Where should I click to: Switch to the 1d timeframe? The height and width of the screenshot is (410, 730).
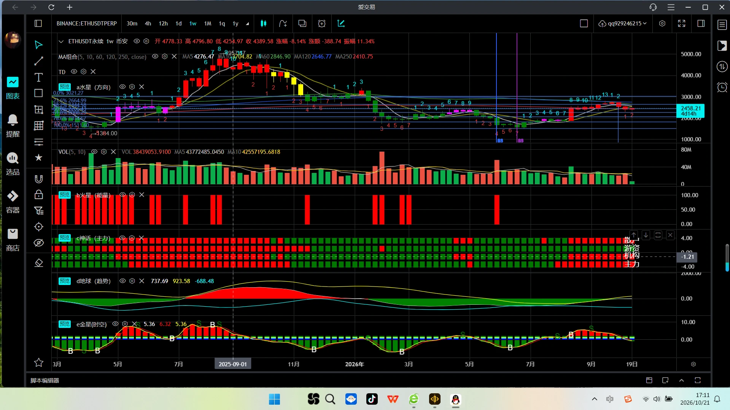(x=178, y=24)
